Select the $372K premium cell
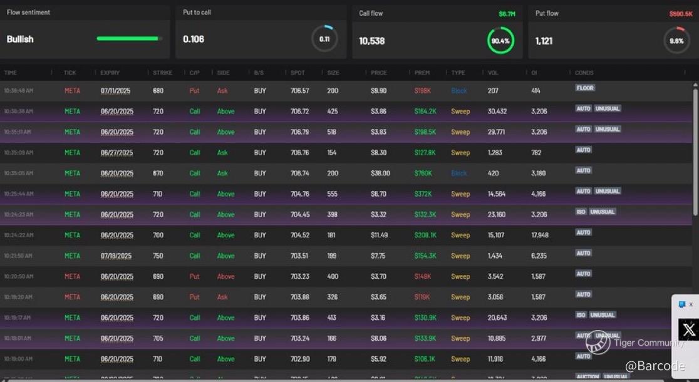Viewport: 699px width, 382px height. 423,194
